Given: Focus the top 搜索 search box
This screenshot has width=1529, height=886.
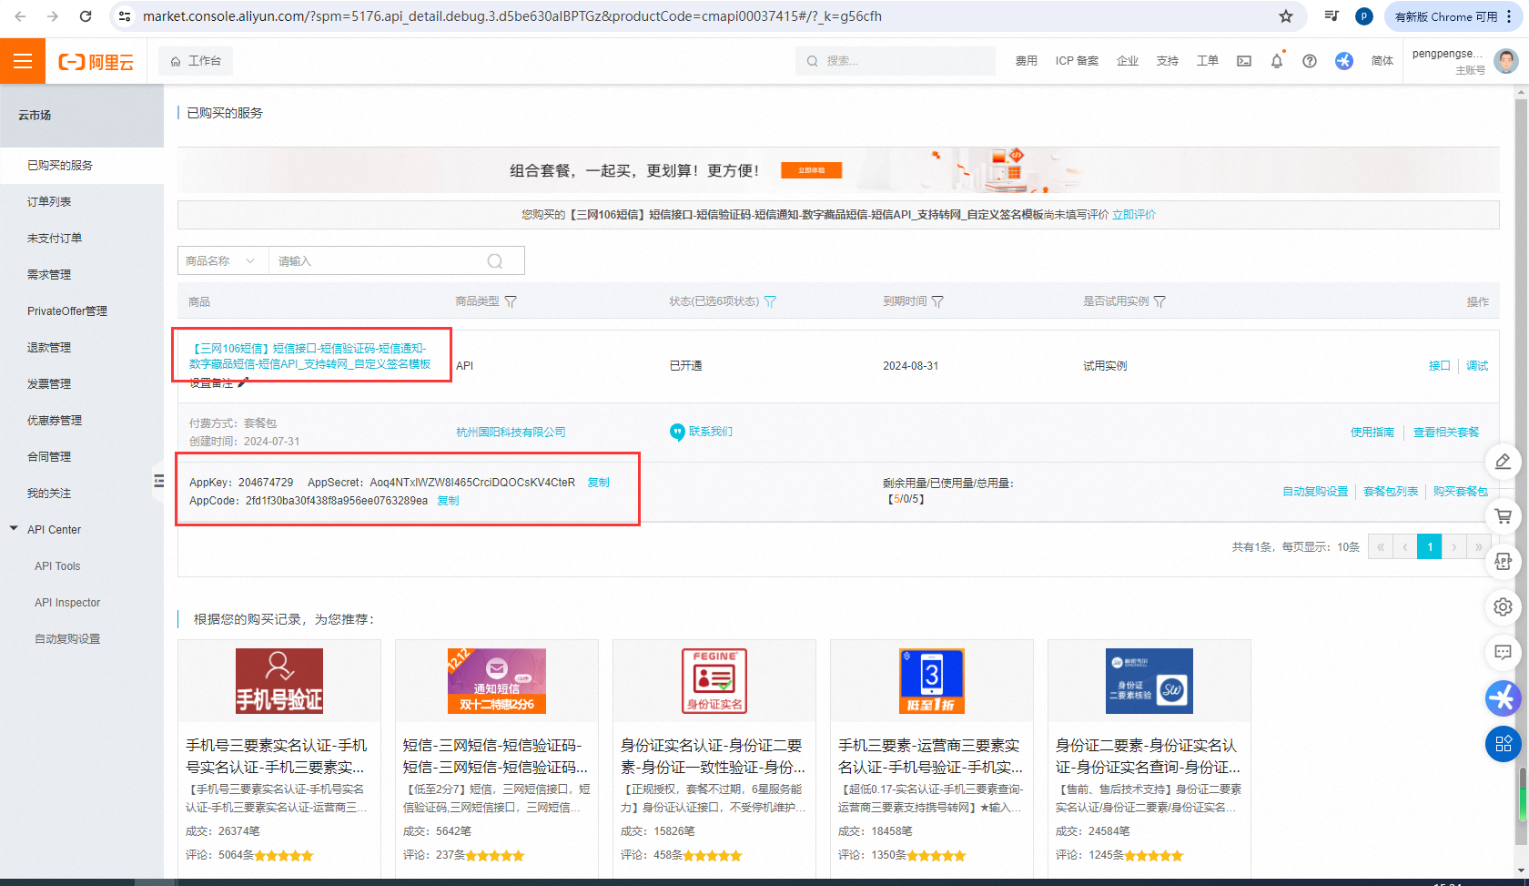Looking at the screenshot, I should tap(896, 61).
